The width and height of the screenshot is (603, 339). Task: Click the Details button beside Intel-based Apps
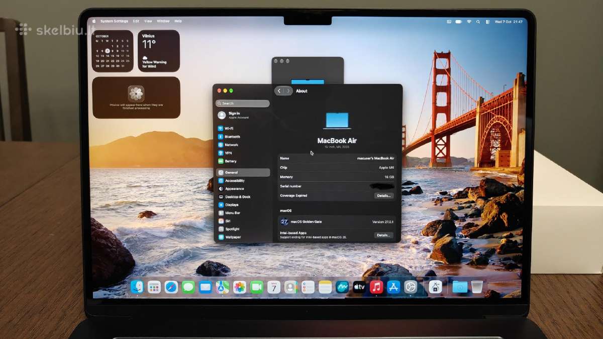tap(383, 235)
